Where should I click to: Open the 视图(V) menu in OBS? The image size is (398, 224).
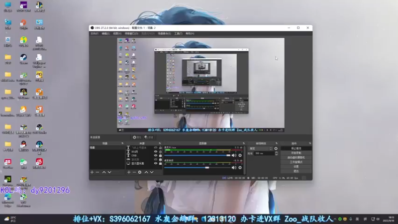[x=117, y=33]
